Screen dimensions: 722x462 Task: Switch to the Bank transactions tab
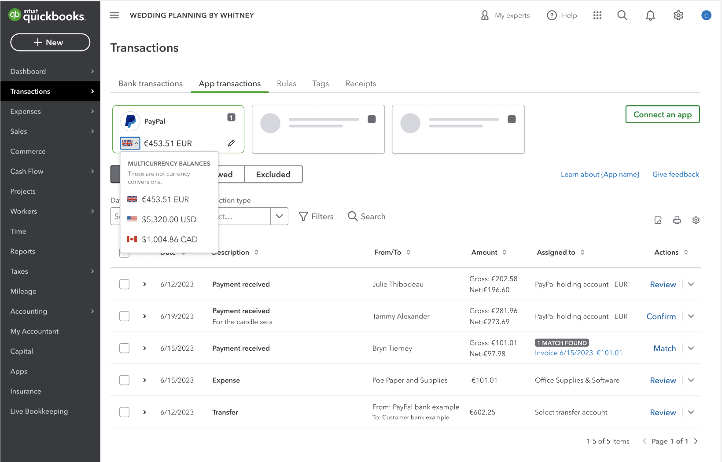151,84
